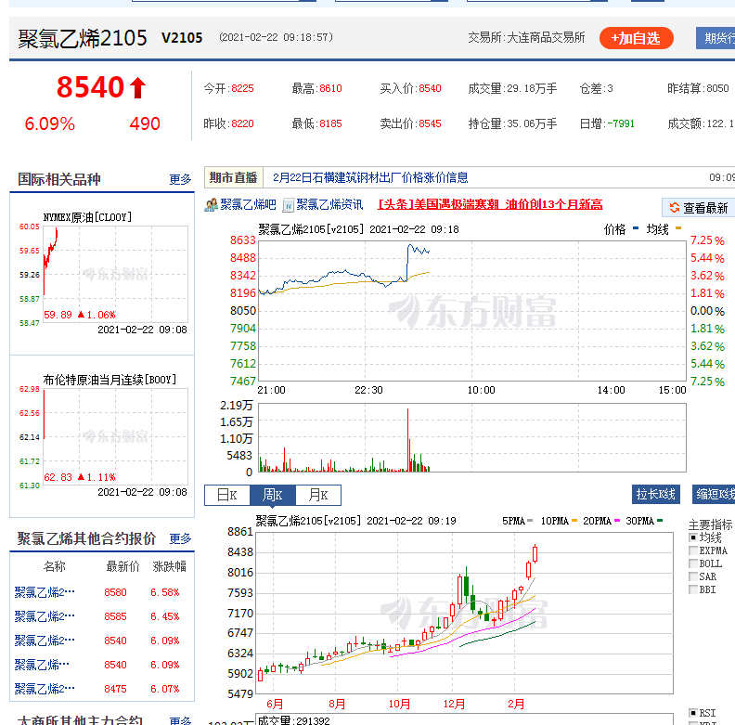Open the contract row priced 8585
Screen dimensions: 735x725
[102, 616]
